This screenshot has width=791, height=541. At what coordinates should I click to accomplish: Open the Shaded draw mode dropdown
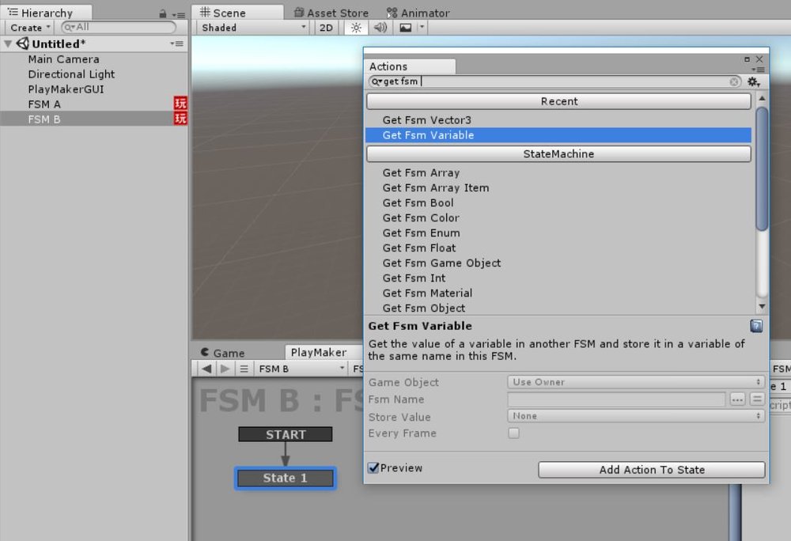[x=254, y=28]
